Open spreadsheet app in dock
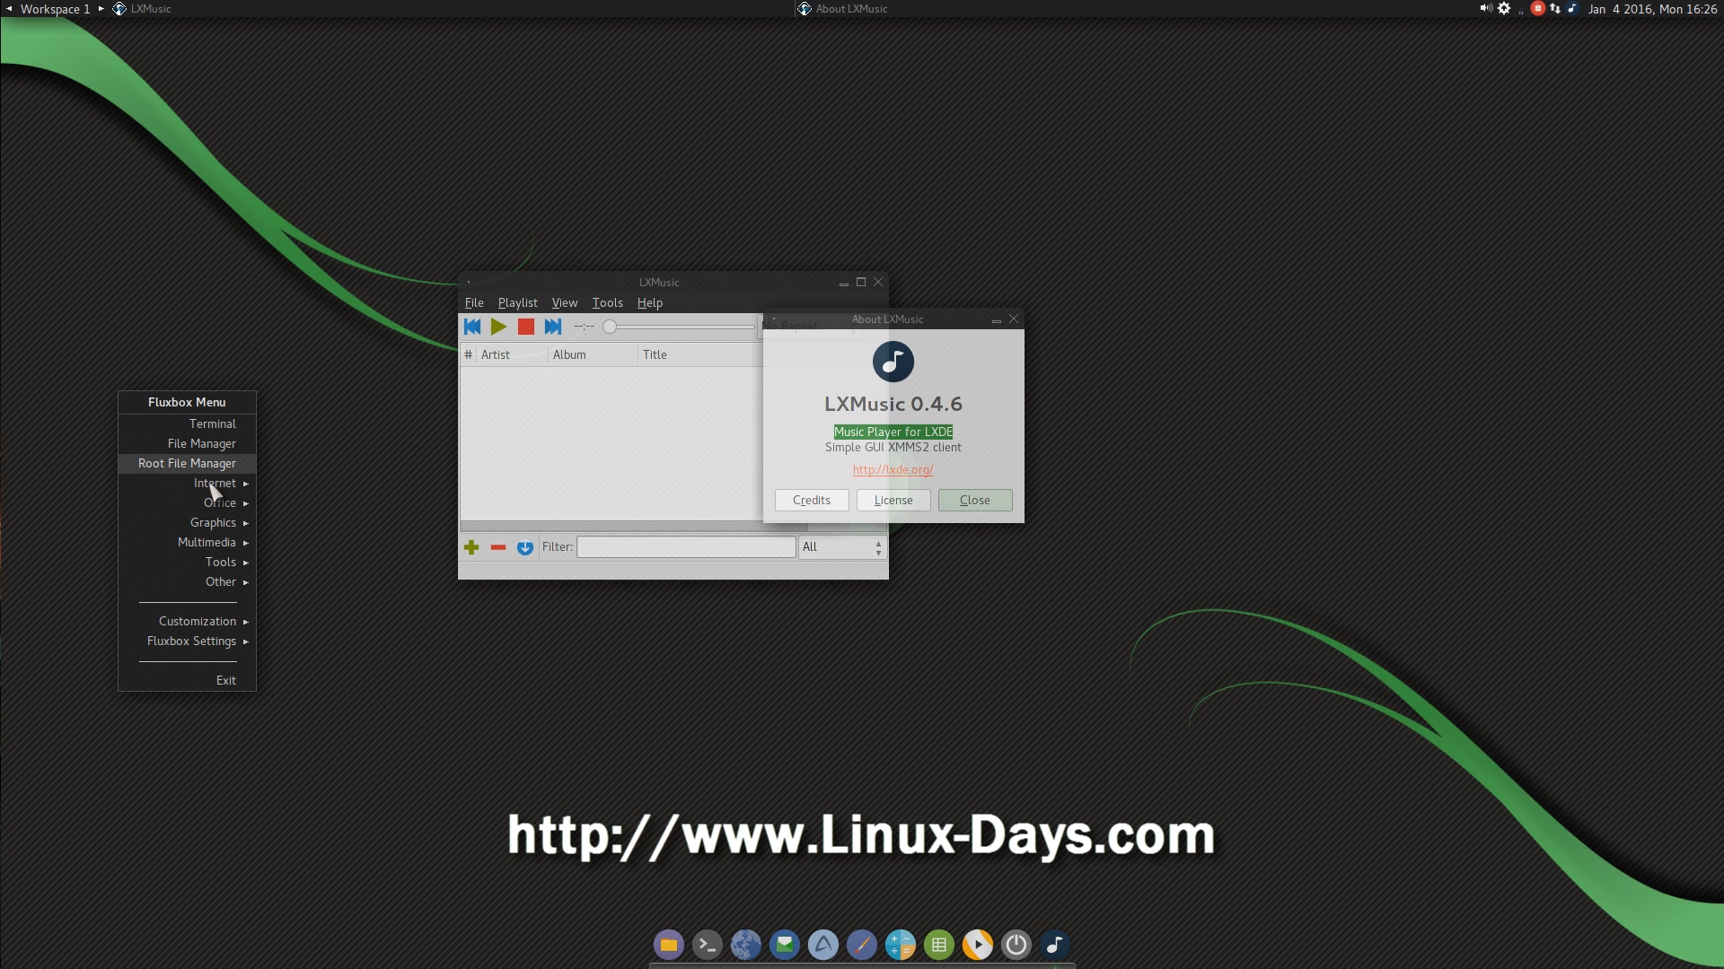Viewport: 1724px width, 969px height. (939, 945)
